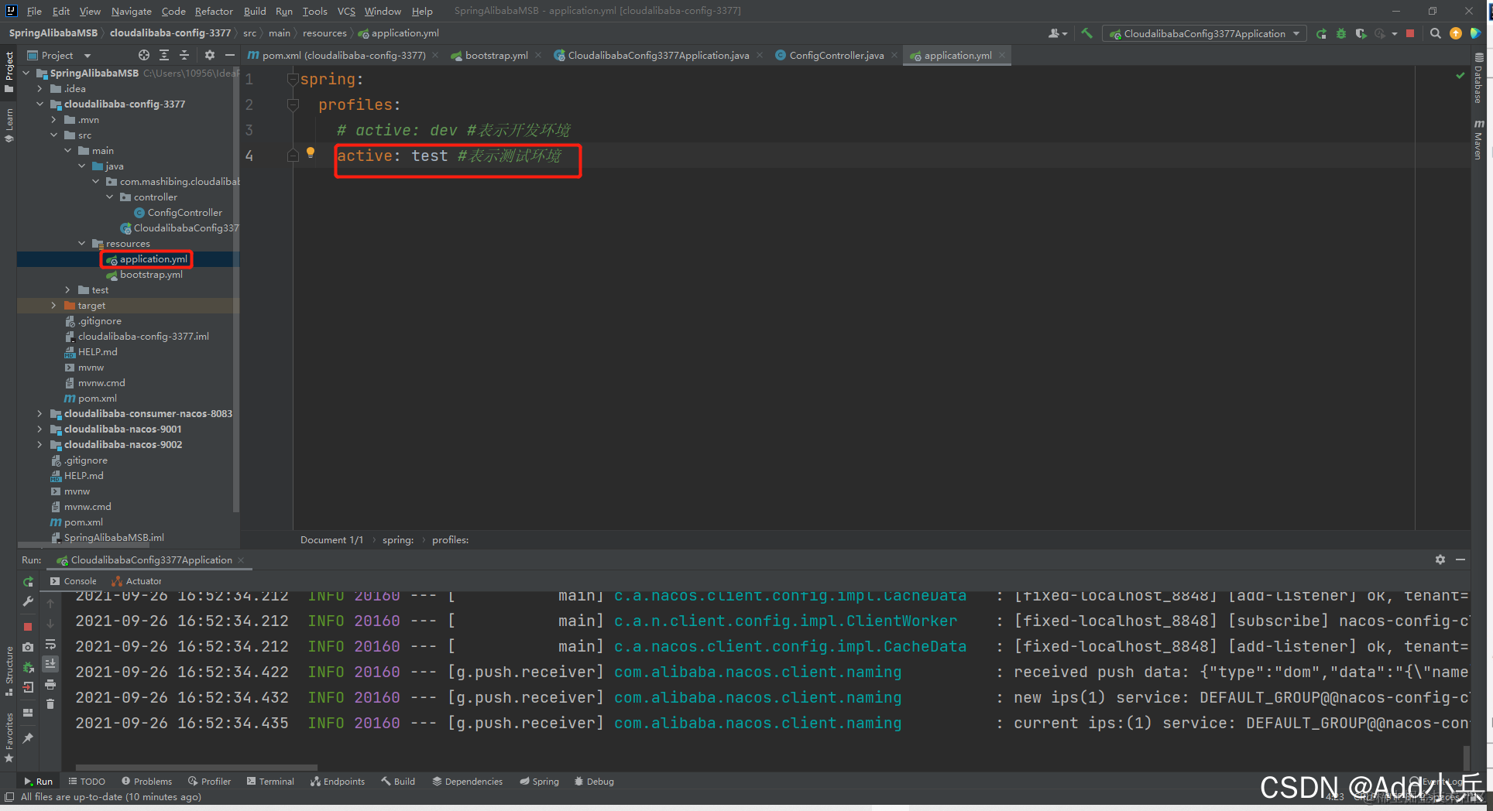Click the orange IDE update arrow icon

click(1456, 33)
